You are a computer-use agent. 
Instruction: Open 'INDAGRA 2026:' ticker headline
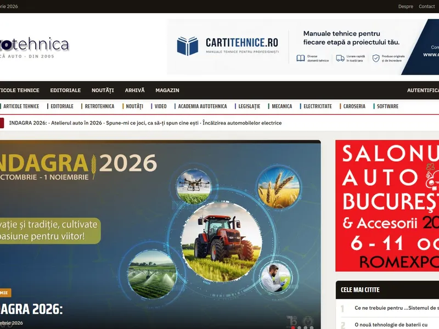(x=28, y=123)
